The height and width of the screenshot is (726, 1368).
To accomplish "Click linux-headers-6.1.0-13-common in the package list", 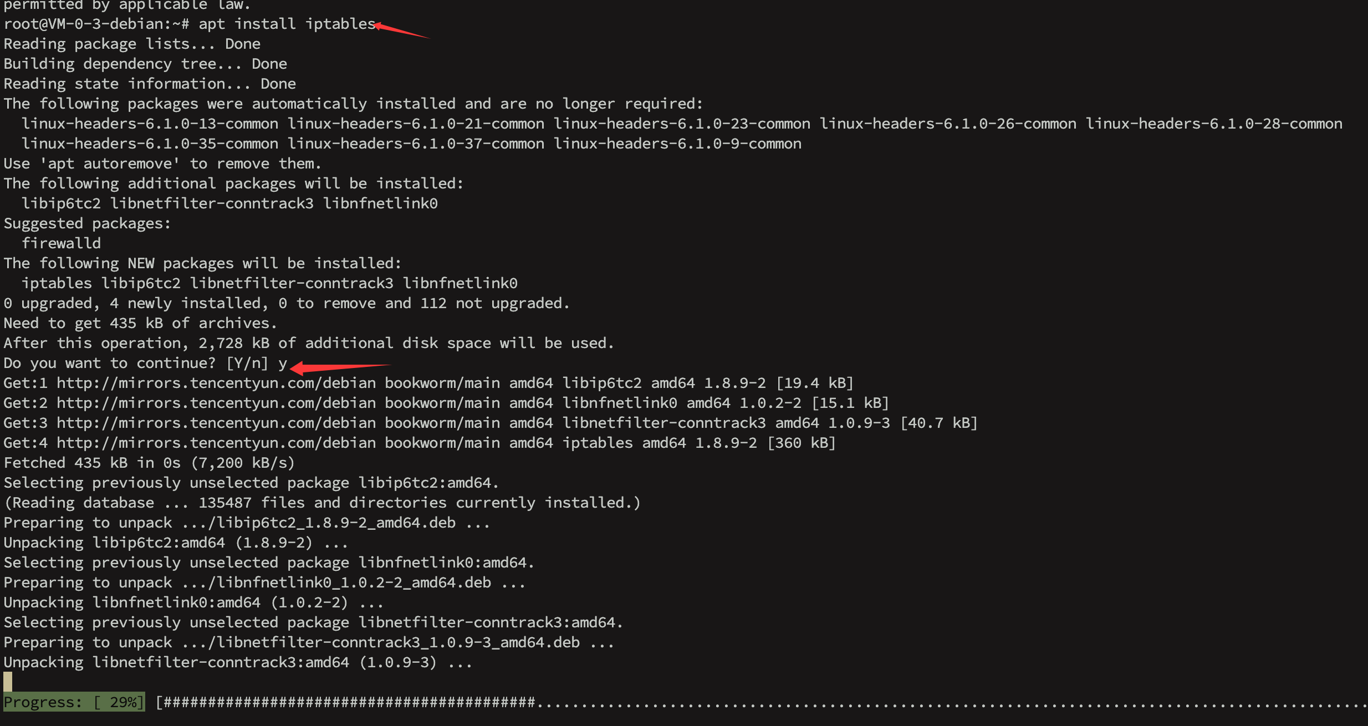I will [x=150, y=124].
